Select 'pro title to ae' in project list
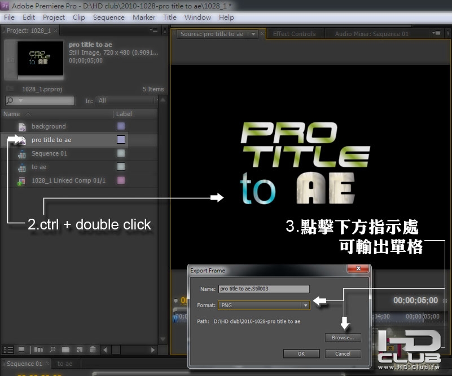 tap(51, 140)
